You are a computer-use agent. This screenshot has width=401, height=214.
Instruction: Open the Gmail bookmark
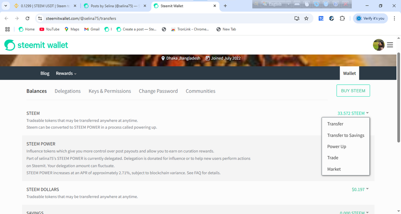tap(92, 29)
